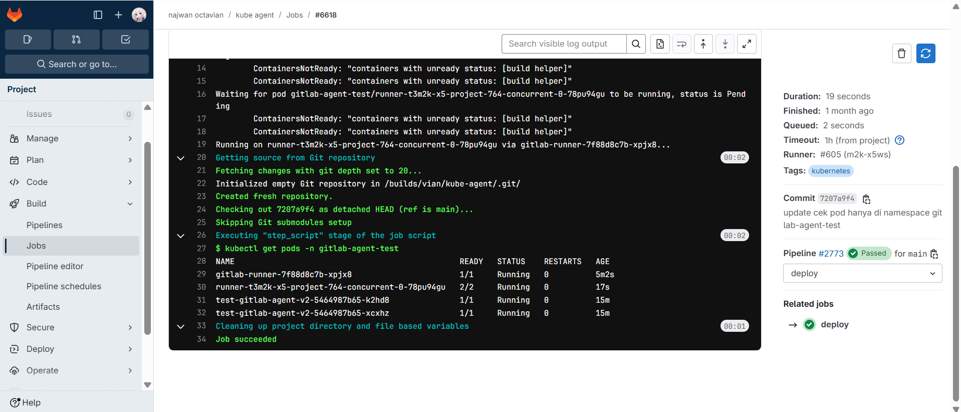The height and width of the screenshot is (412, 961).
Task: Open pipeline #2773 link
Action: [x=831, y=254]
